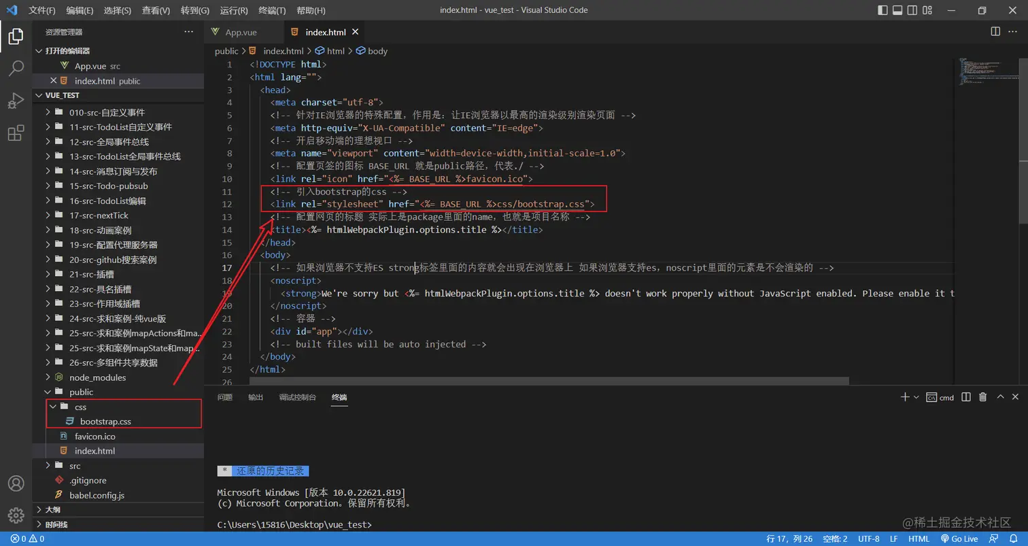Viewport: 1028px width, 546px height.
Task: Start Go Live server
Action: 959,539
